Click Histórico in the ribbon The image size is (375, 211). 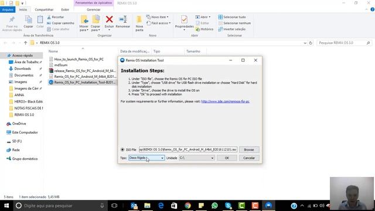(x=204, y=29)
